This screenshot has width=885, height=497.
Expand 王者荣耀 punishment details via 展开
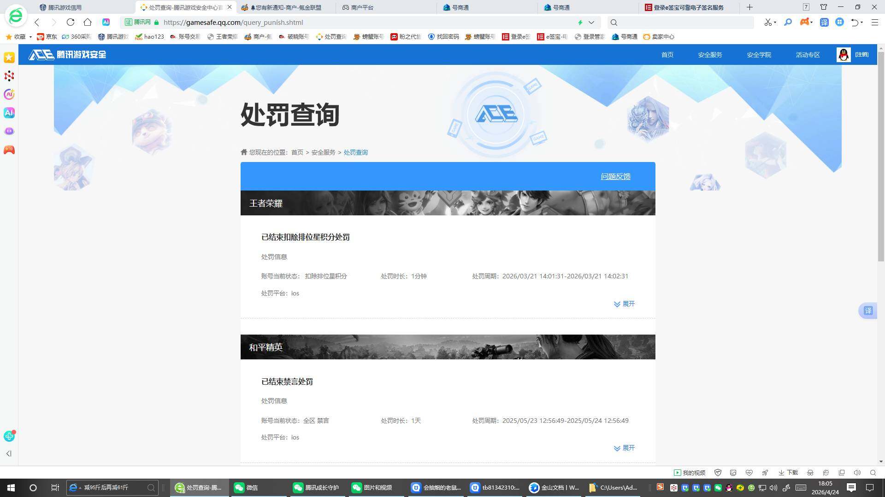625,304
